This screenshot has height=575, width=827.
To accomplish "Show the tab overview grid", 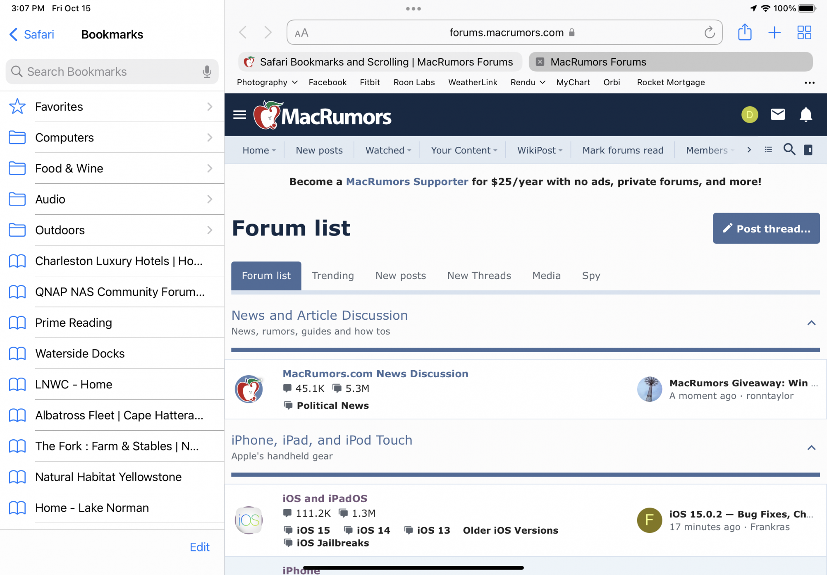I will [804, 32].
